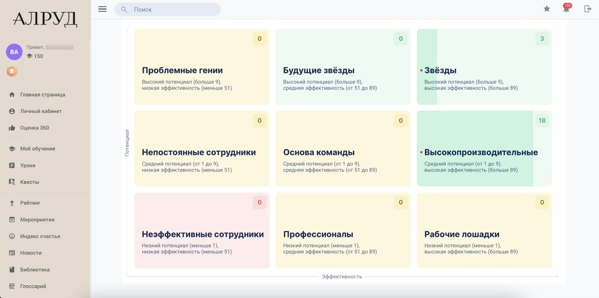The width and height of the screenshot is (599, 298).
Task: Open Личный кабинет from sidebar
Action: [x=41, y=111]
